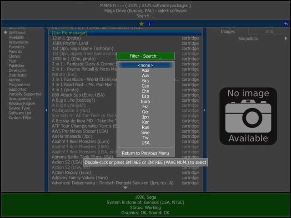Choose the Favorites filter

[16, 47]
